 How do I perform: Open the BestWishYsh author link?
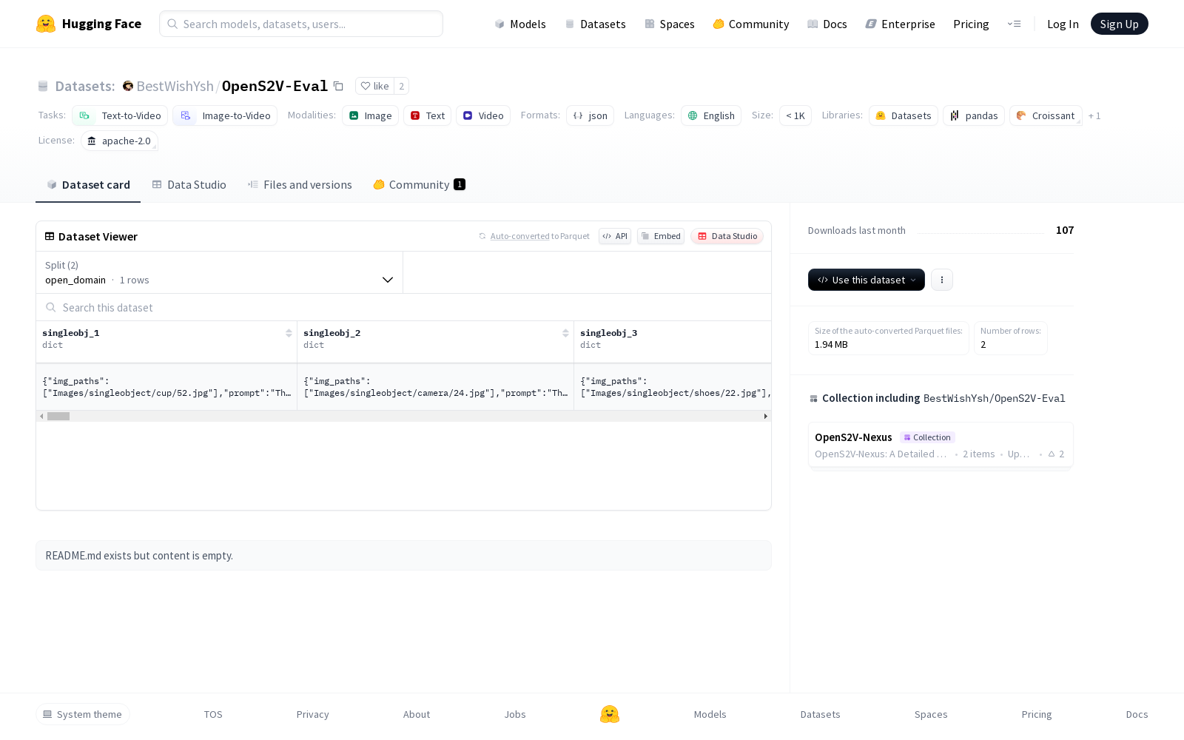click(x=175, y=86)
